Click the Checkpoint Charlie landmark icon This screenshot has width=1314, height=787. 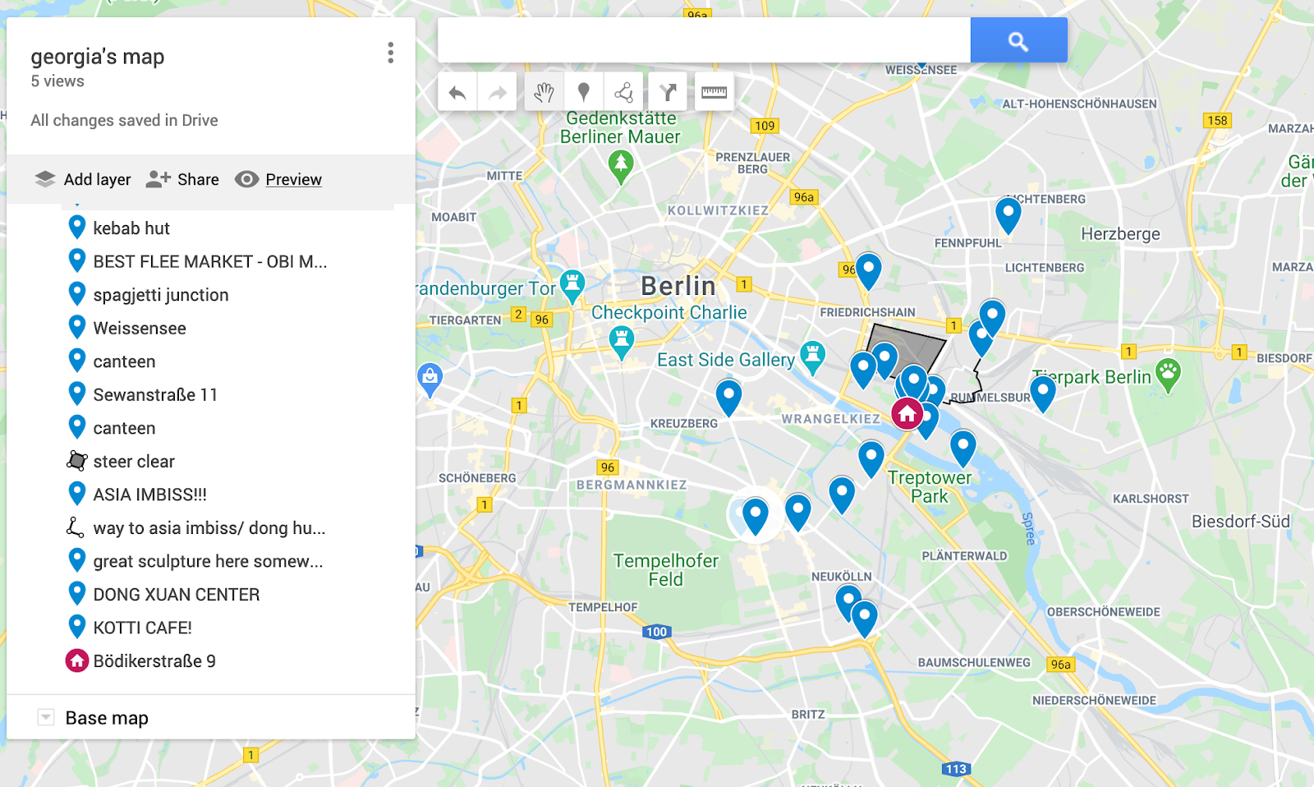[622, 341]
